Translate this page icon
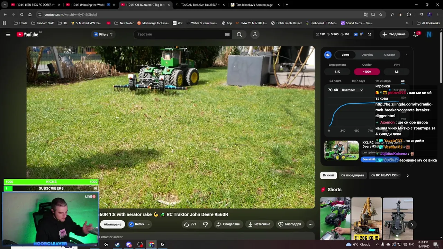443x249 pixels. pos(366,15)
